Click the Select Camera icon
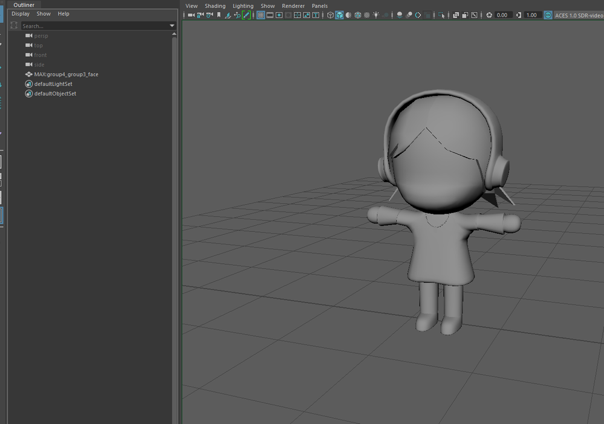The height and width of the screenshot is (424, 604). pos(190,15)
